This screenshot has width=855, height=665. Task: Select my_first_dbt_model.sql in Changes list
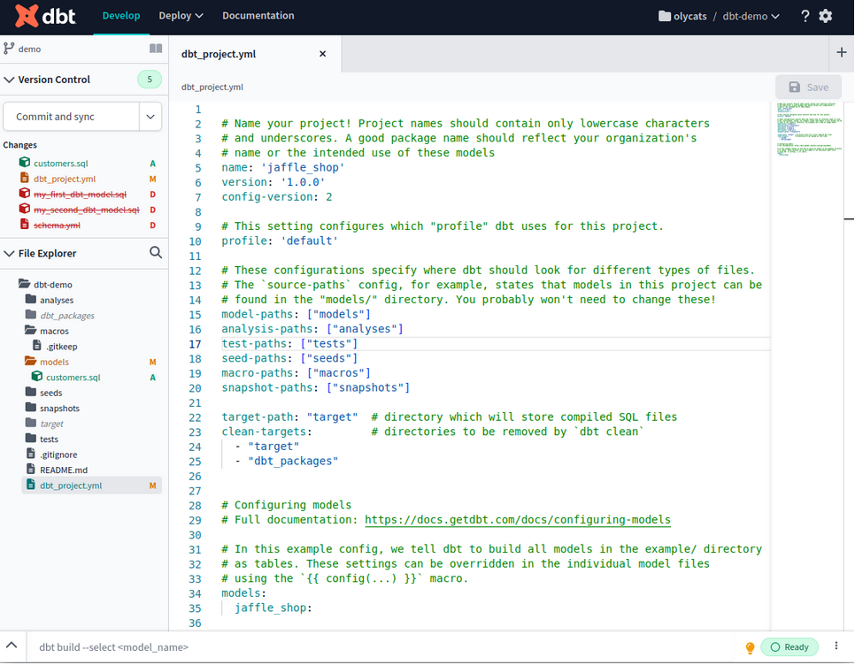tap(81, 194)
